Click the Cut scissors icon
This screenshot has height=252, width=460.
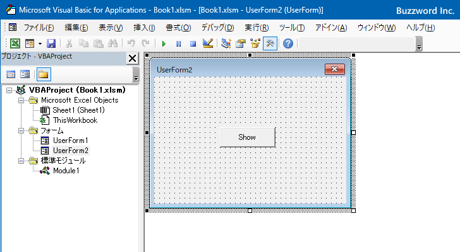(70, 43)
